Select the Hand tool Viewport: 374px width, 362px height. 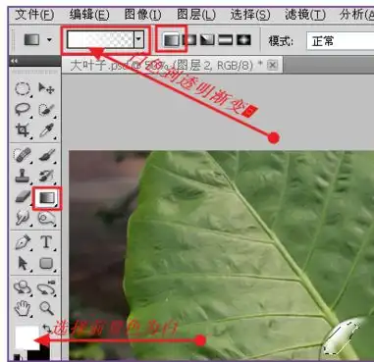23,308
